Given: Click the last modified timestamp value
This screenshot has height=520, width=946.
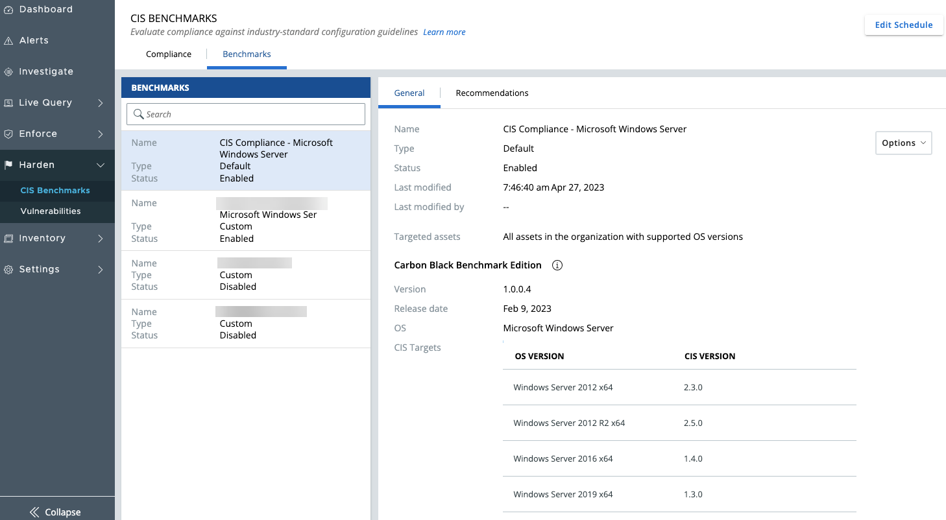Looking at the screenshot, I should click(553, 188).
